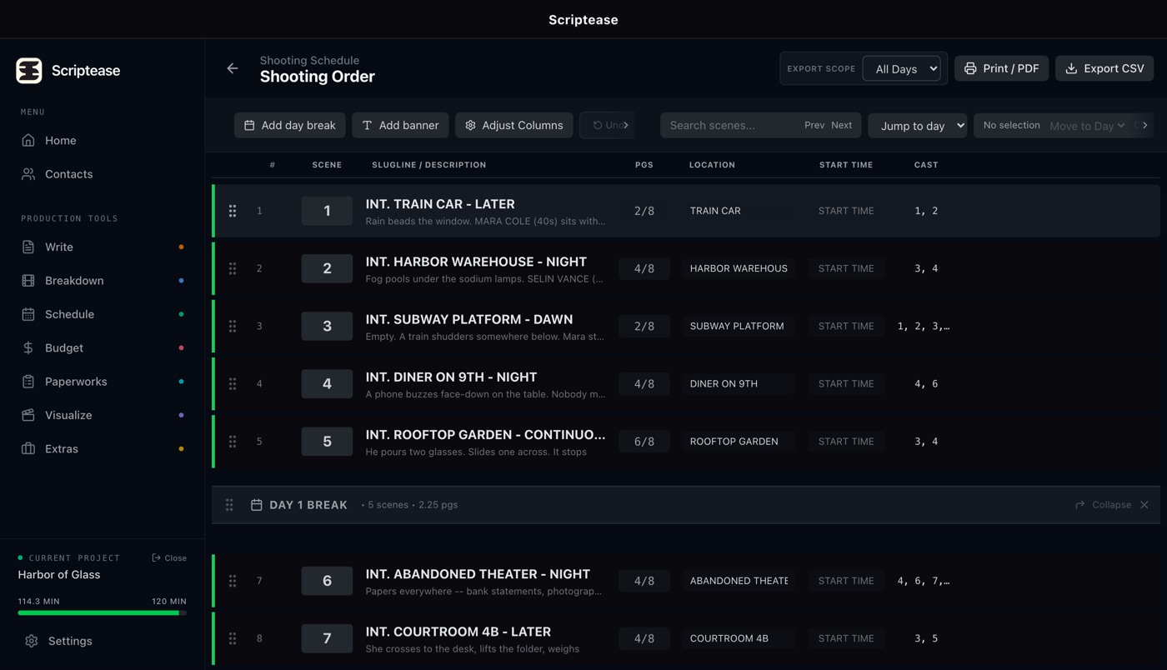1167x670 pixels.
Task: Click pages value 6/8 for Rooftop Garden
Action: [644, 441]
